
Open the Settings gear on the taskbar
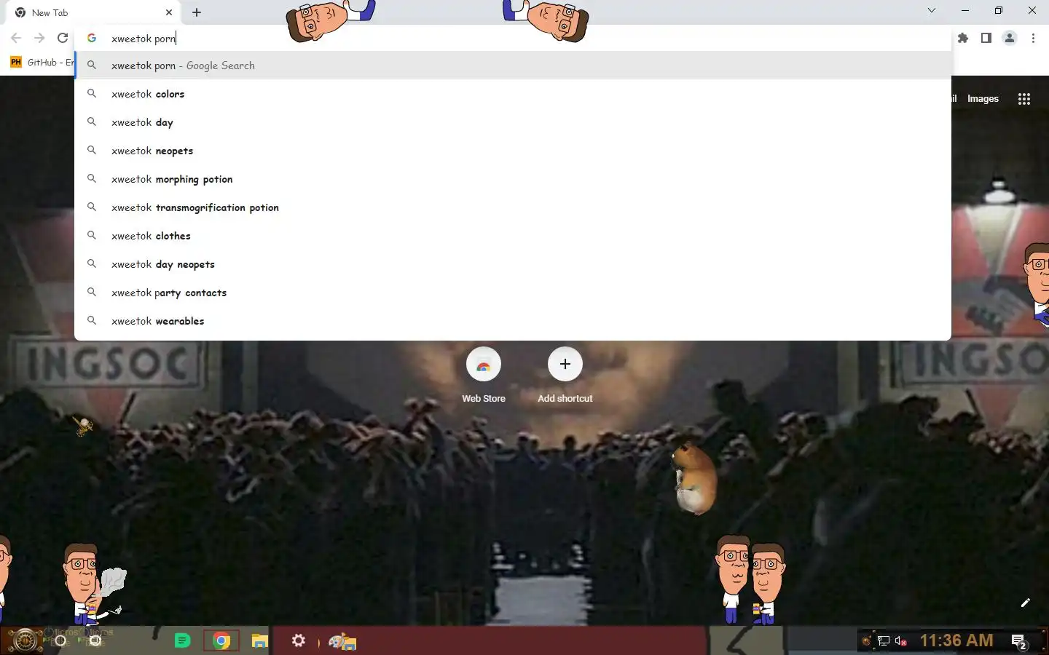point(299,641)
